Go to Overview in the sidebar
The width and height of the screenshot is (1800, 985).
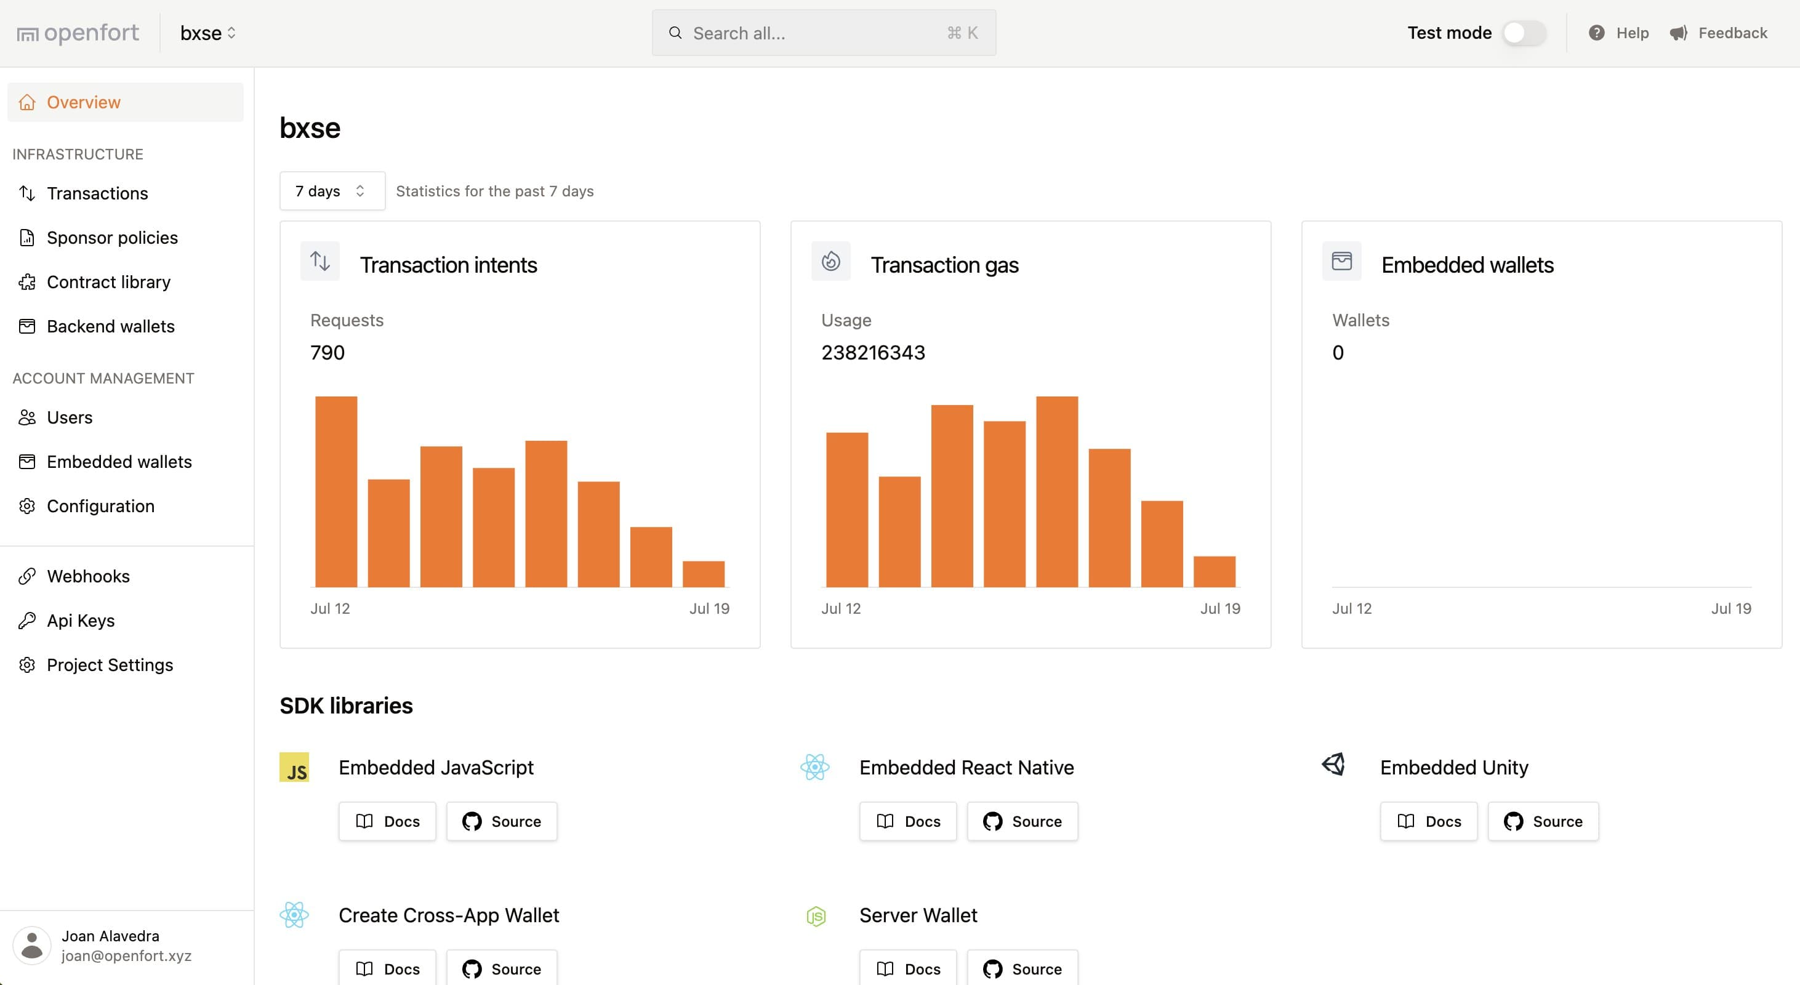pos(126,102)
